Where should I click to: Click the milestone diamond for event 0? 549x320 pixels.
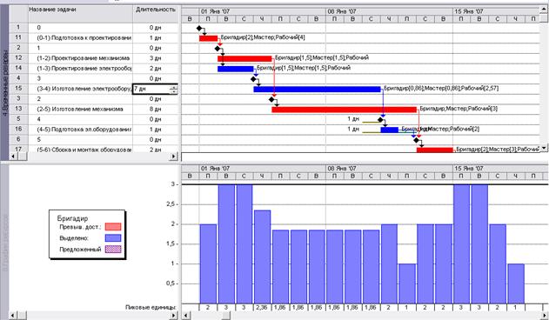[x=199, y=28]
